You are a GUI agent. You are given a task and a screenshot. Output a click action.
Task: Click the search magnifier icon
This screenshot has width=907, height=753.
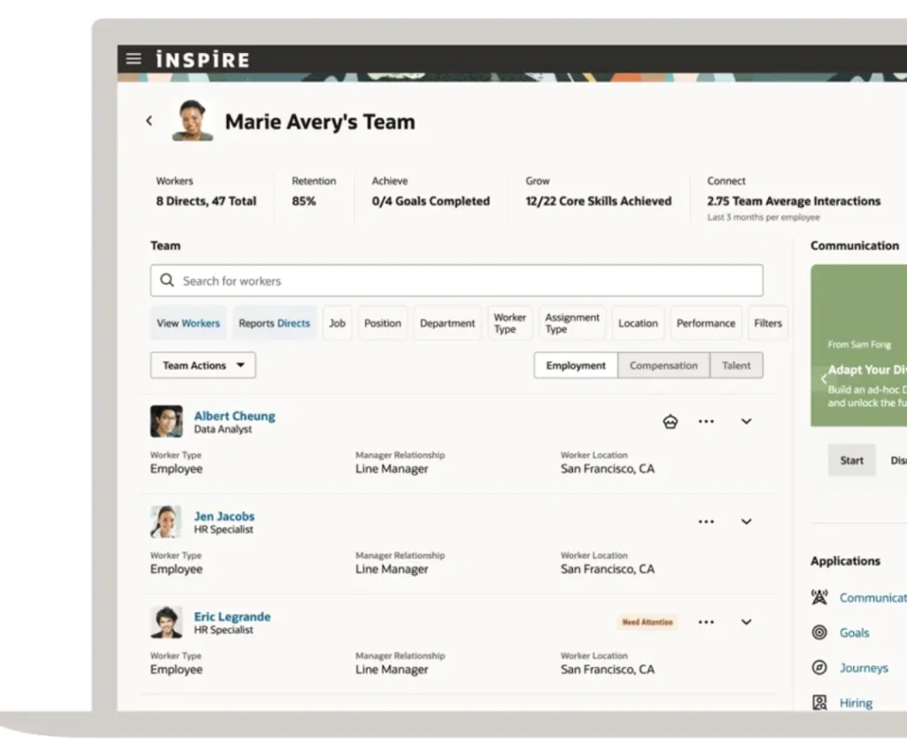click(167, 280)
